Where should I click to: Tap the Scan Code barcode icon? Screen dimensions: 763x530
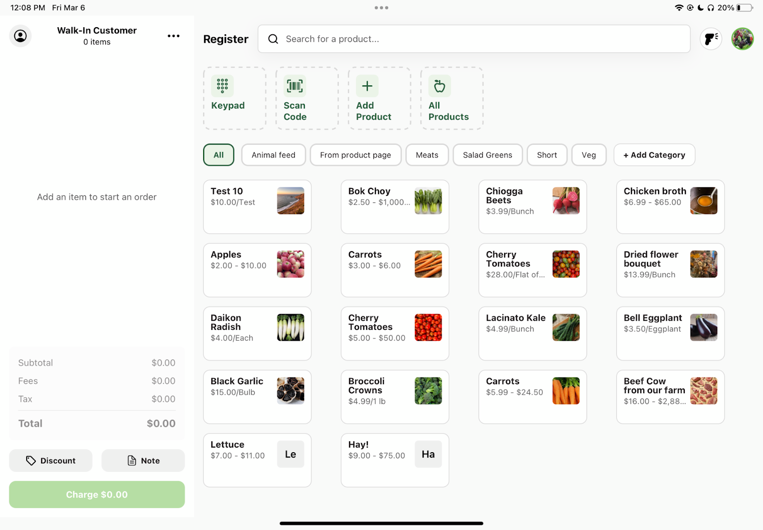295,86
